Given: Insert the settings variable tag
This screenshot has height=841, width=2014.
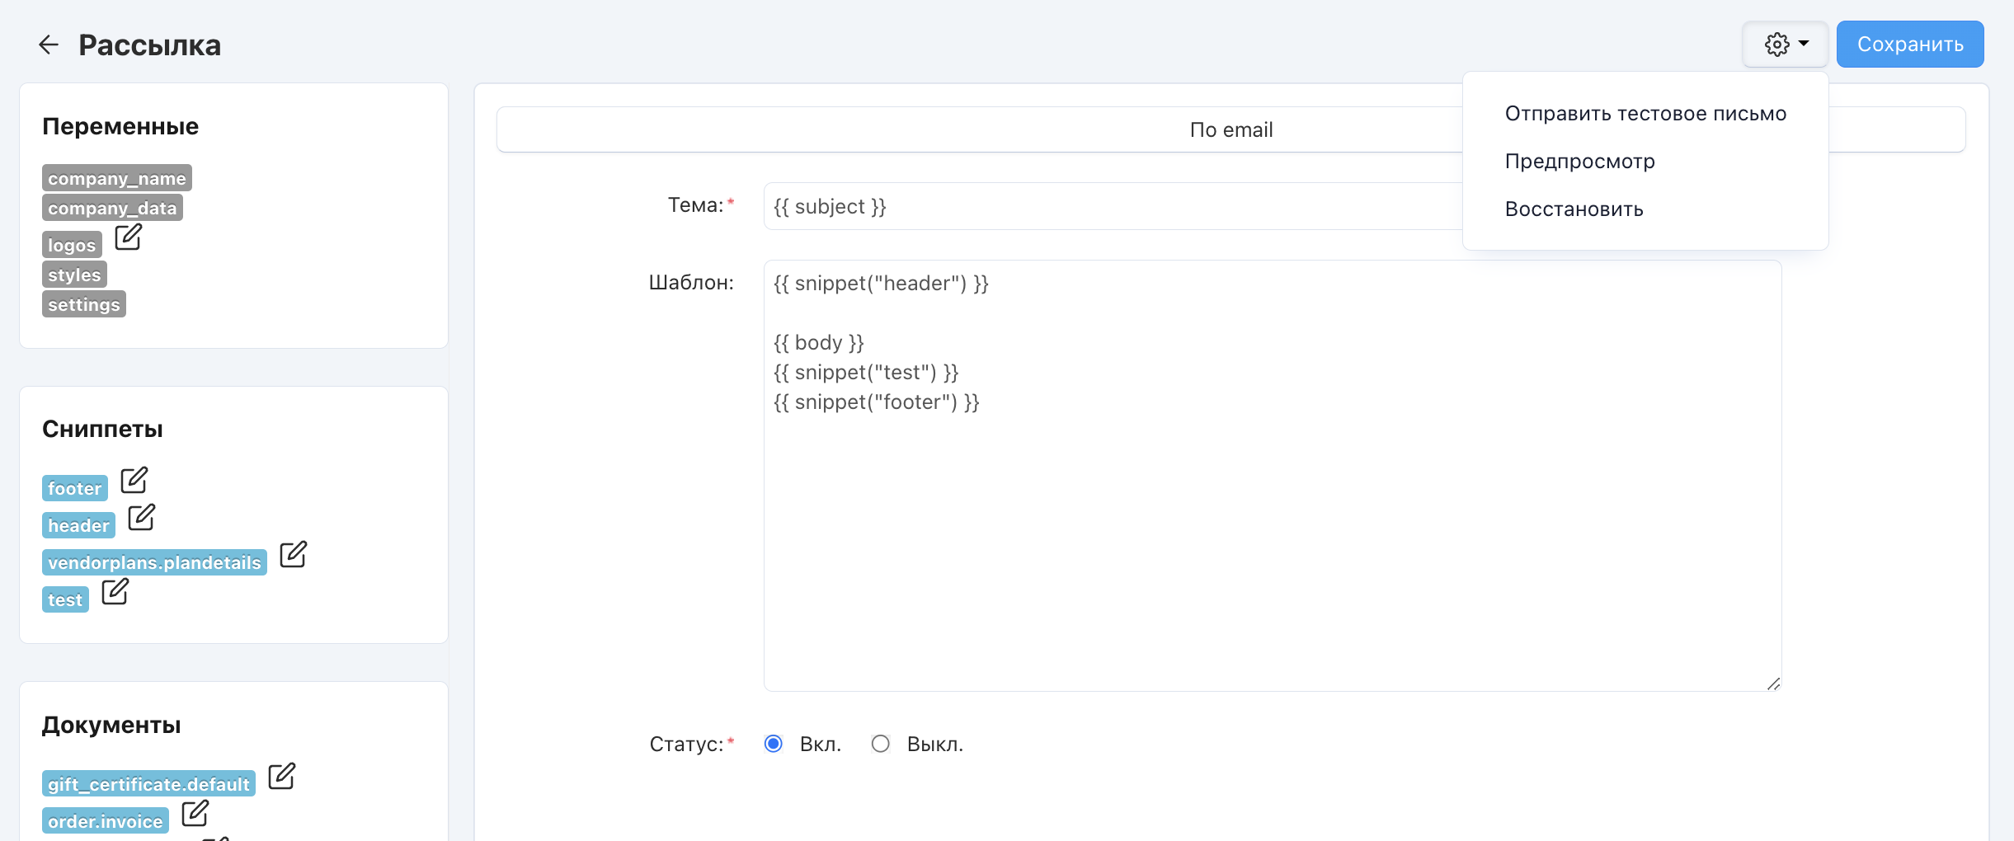Looking at the screenshot, I should [83, 304].
